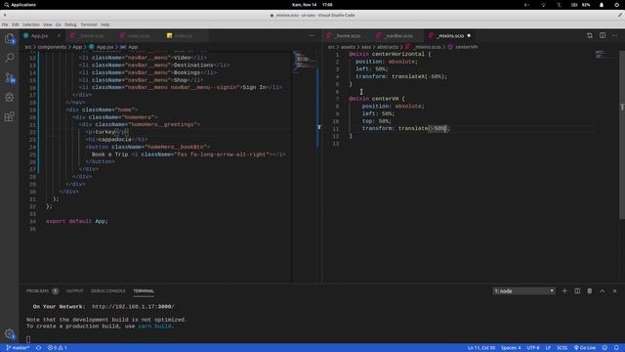This screenshot has height=352, width=625.
Task: Open notifications bell in VS Code status bar
Action: (616, 348)
